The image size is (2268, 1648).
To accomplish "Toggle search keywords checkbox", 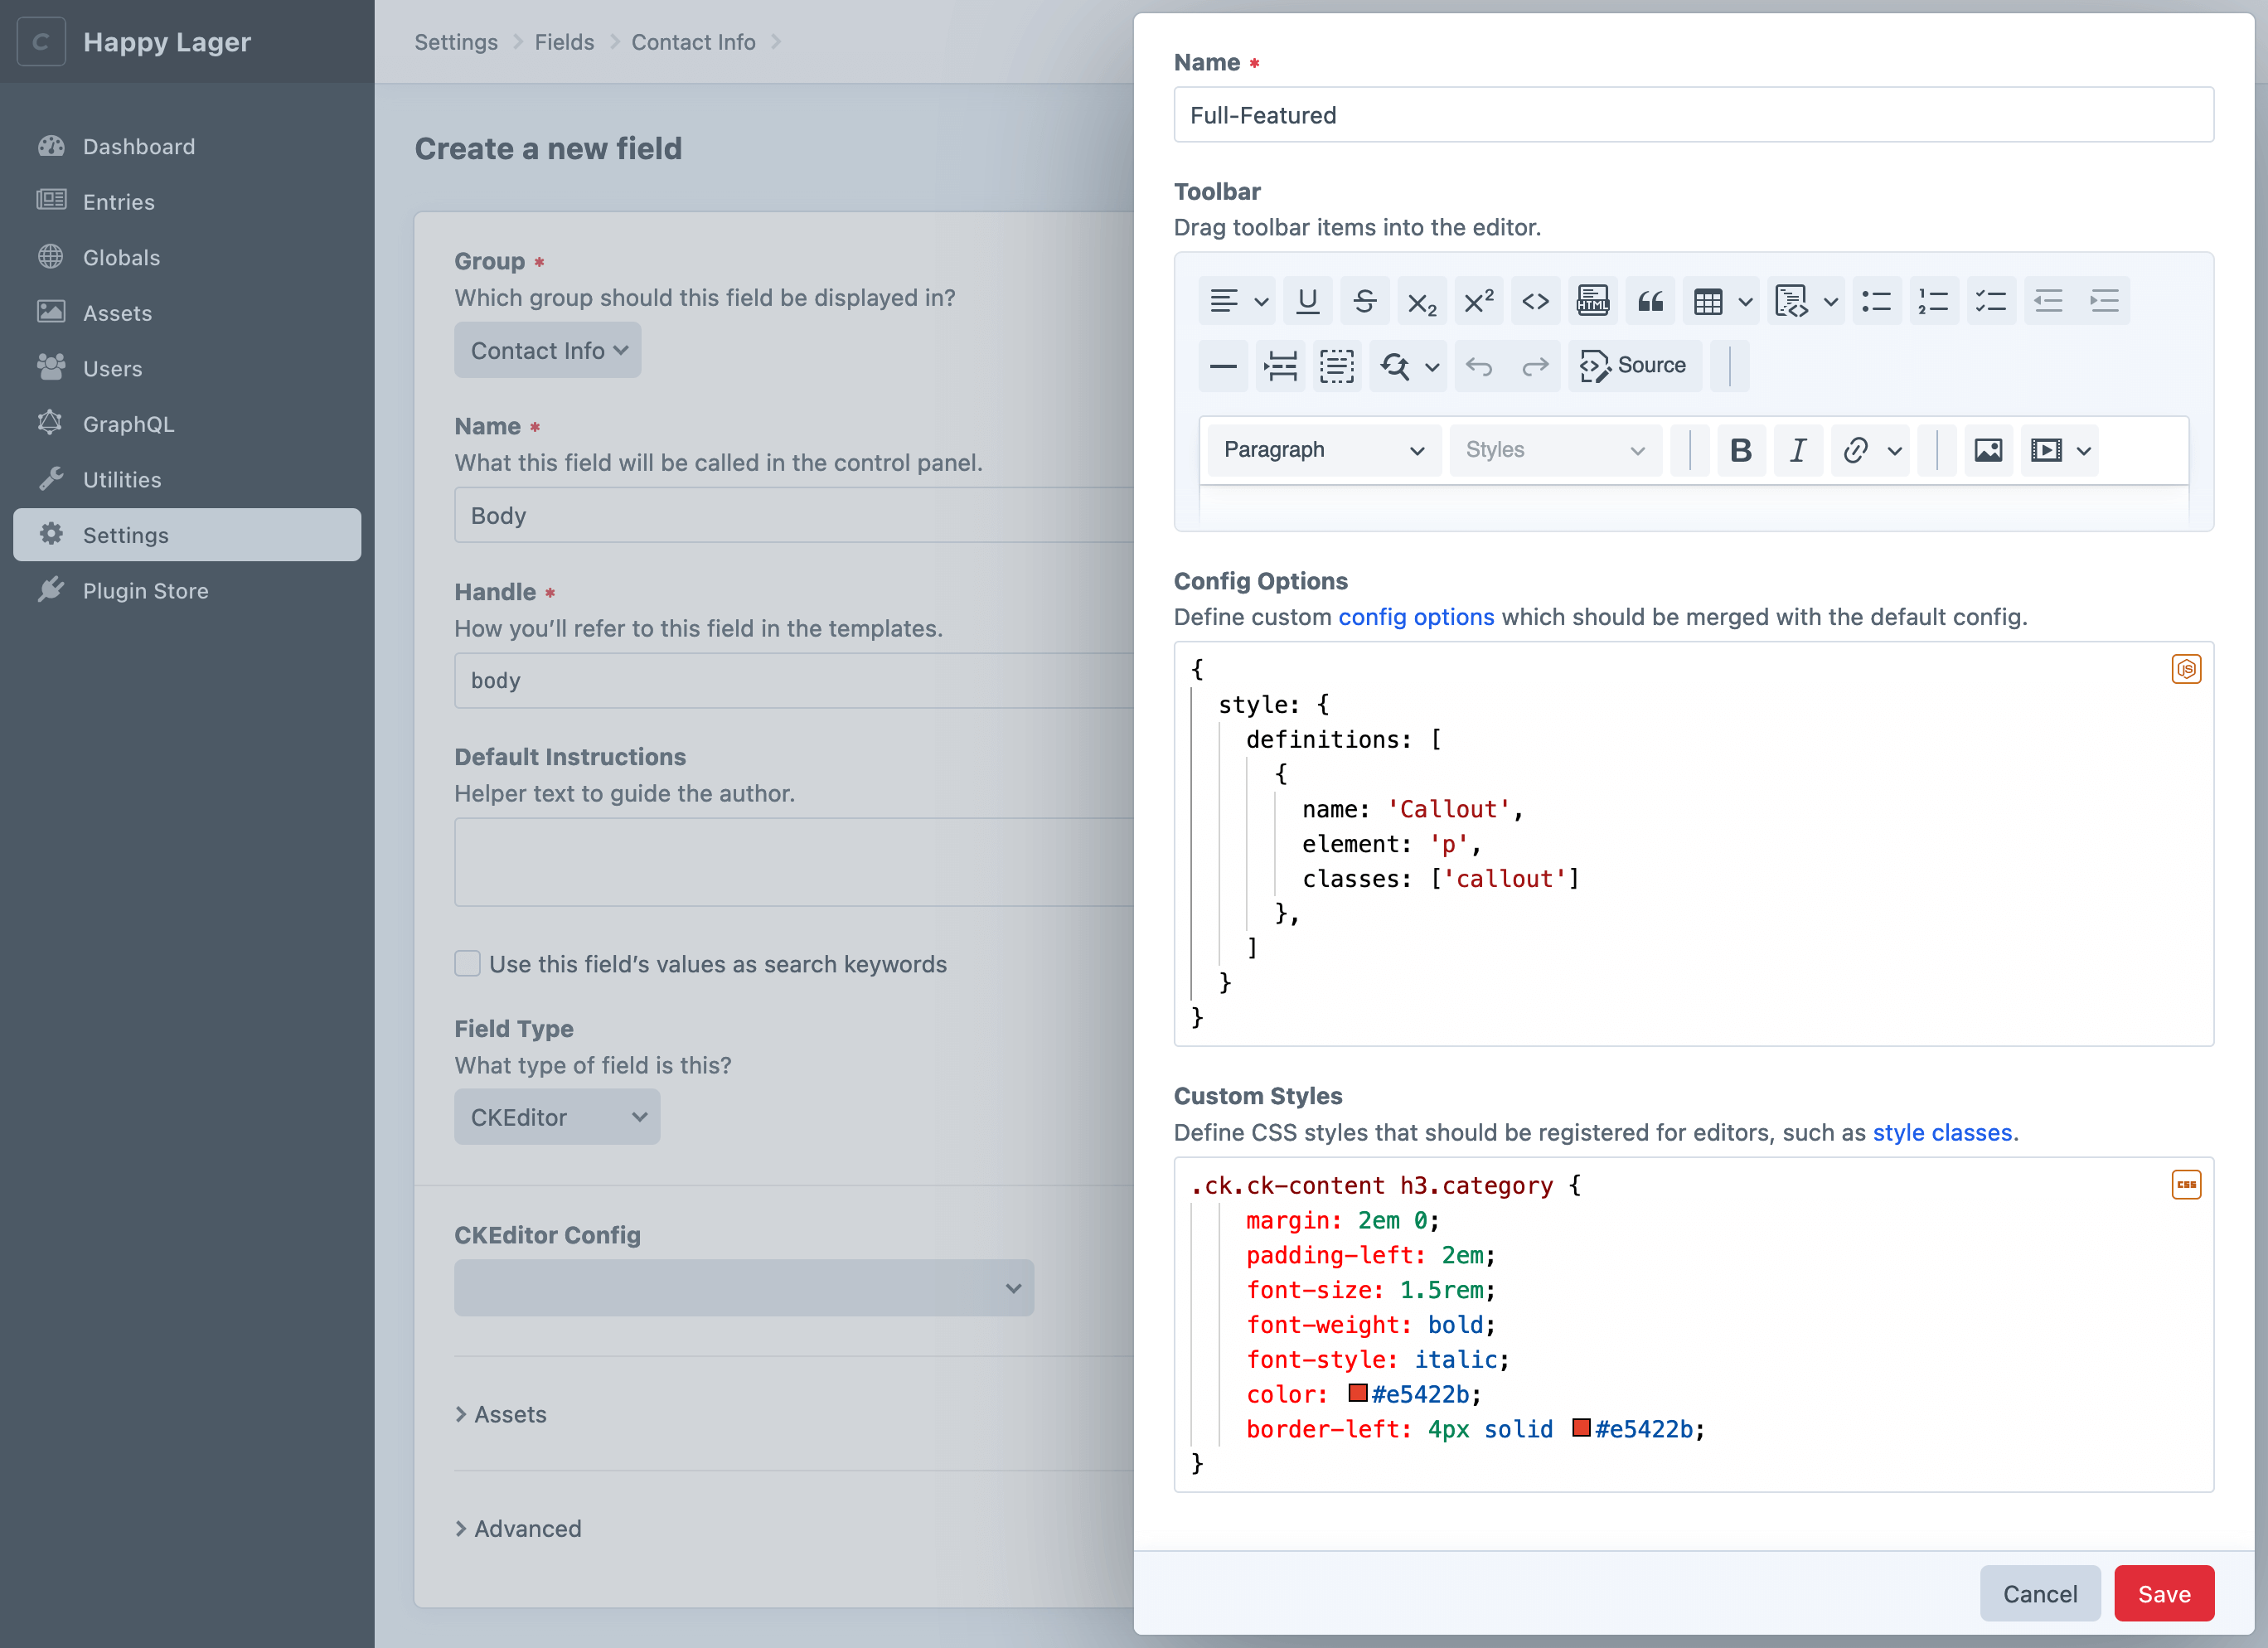I will [467, 963].
